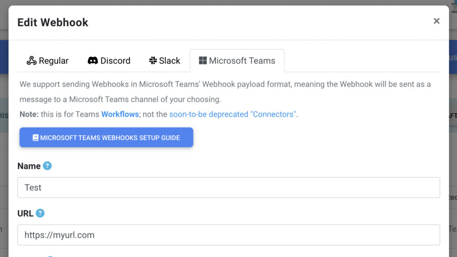
Task: Open Microsoft Teams Webhooks Setup Guide
Action: coord(106,137)
